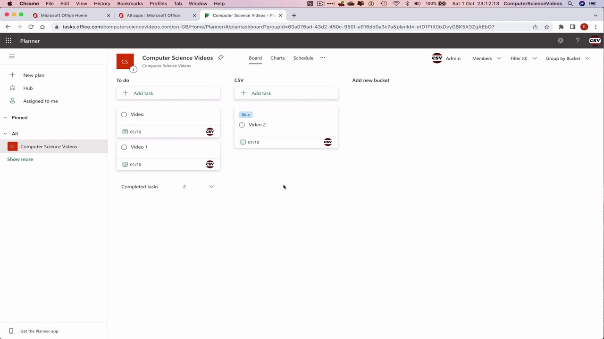The height and width of the screenshot is (339, 604).
Task: Open the Filter (0) dropdown
Action: [x=523, y=58]
